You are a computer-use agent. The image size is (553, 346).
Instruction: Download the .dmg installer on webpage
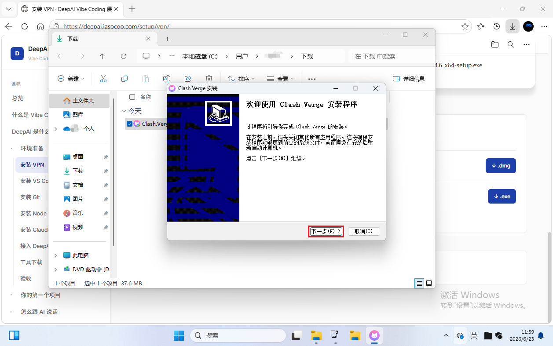pos(501,166)
